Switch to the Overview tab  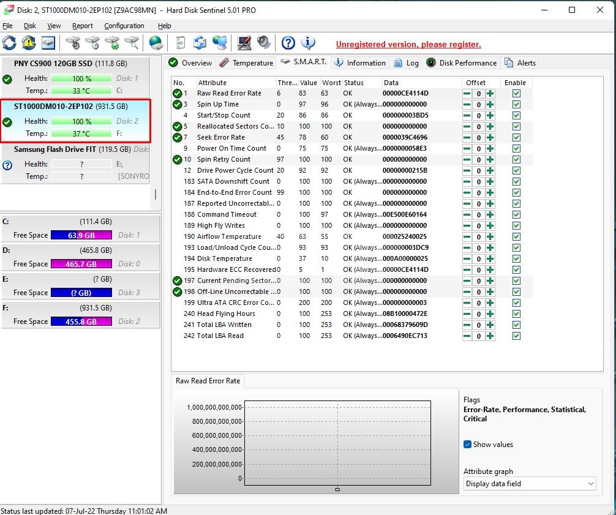pos(190,63)
